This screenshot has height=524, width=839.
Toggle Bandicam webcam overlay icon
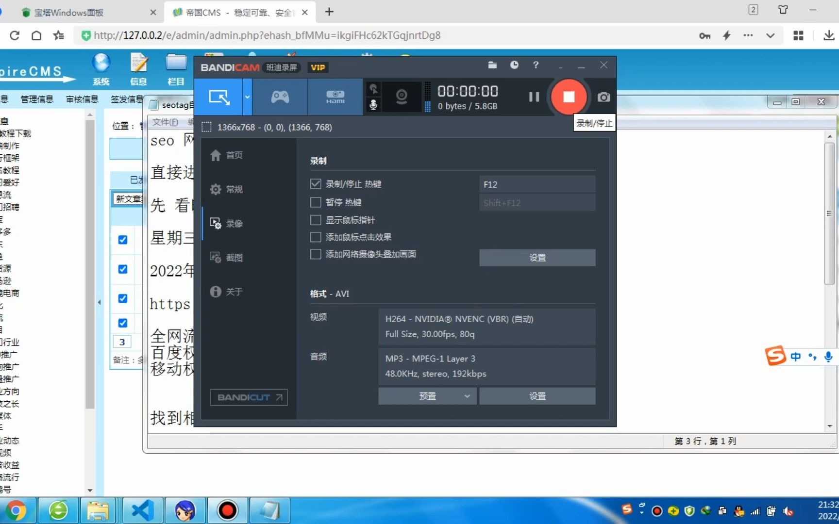[x=402, y=97]
